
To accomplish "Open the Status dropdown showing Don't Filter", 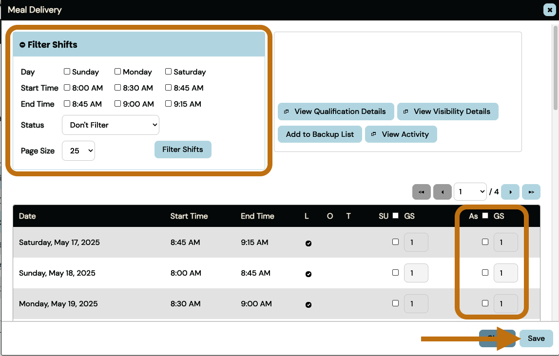I will point(111,125).
